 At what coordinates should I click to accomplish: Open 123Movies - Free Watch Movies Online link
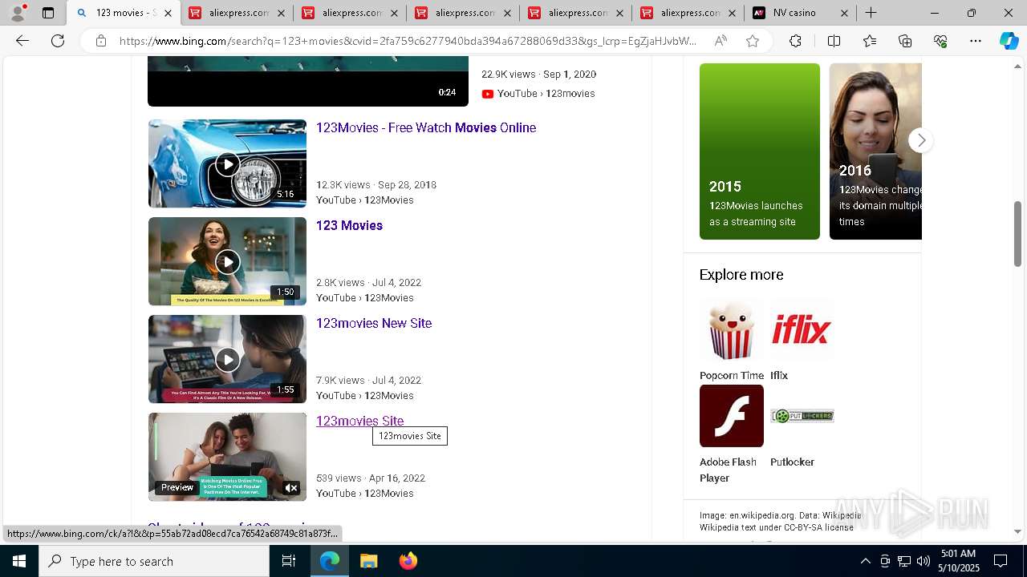(x=426, y=127)
